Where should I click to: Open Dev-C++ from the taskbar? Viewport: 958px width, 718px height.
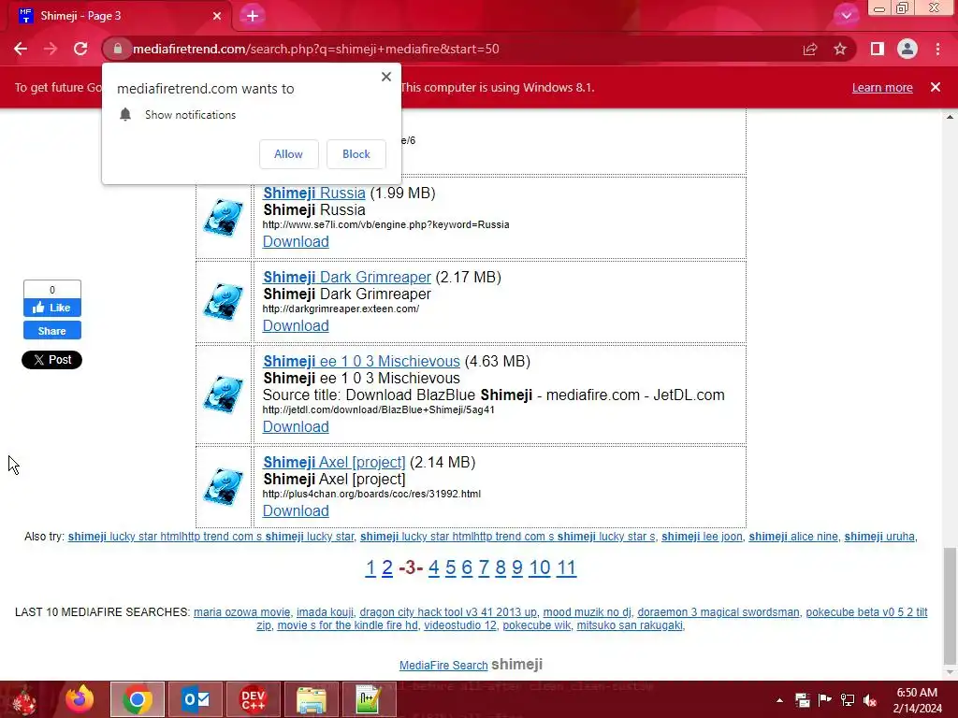pyautogui.click(x=253, y=699)
